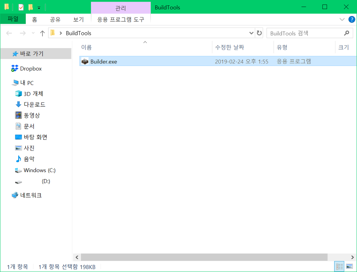The width and height of the screenshot is (357, 272).
Task: Click the 내 PC computer icon
Action: click(15, 83)
